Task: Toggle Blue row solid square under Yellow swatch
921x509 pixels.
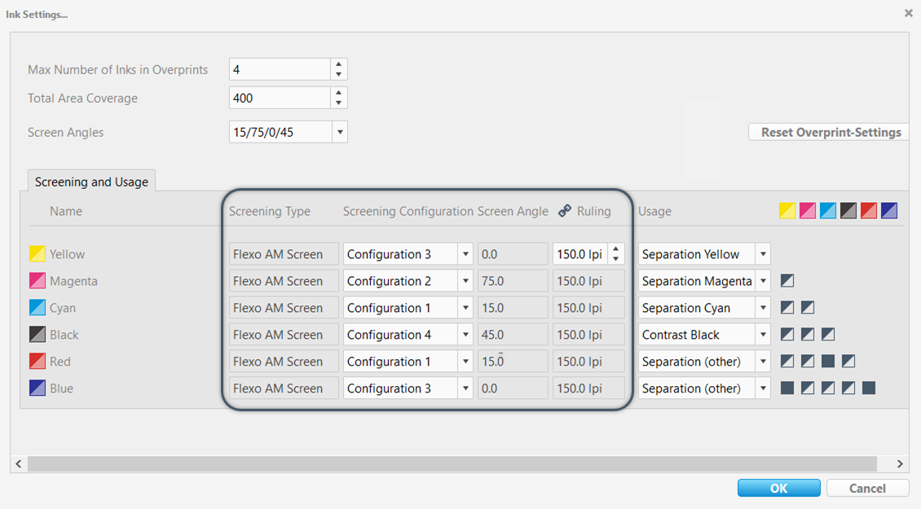Action: click(x=787, y=388)
